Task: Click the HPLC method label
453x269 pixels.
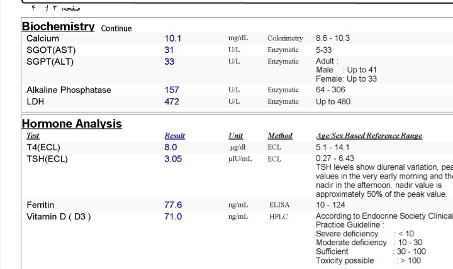Action: (x=278, y=216)
